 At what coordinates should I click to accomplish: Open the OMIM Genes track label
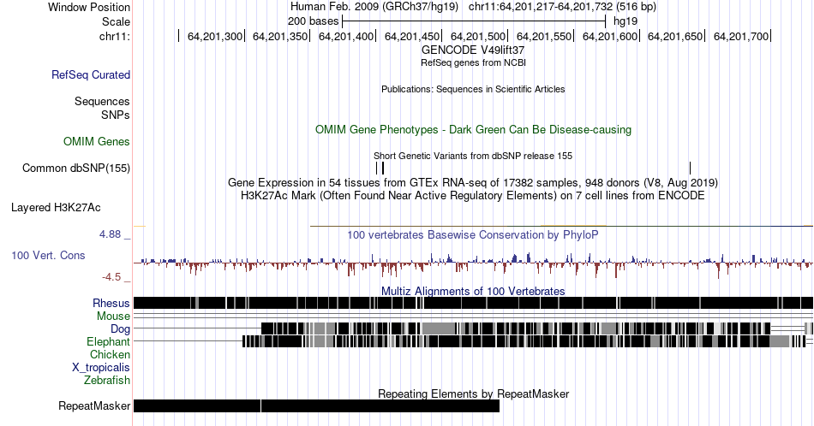point(97,141)
